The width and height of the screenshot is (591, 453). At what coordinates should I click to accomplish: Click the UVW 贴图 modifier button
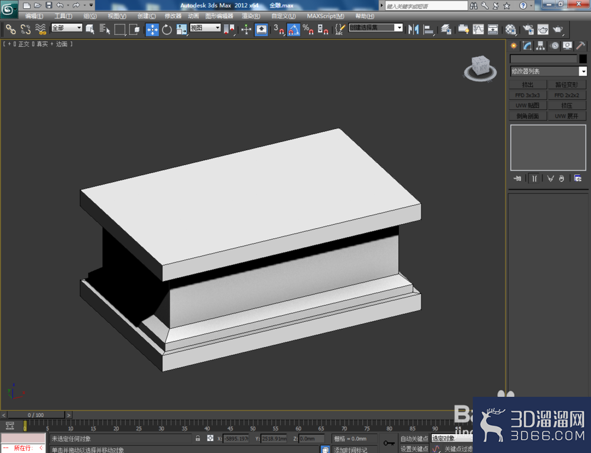[528, 105]
